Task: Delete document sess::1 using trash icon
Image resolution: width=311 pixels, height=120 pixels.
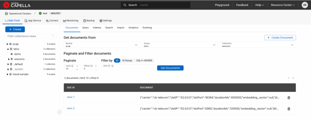Action: click(289, 98)
